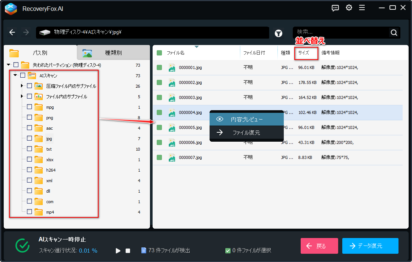412x262 pixels.
Task: Open the hamburger menu in title bar
Action: coord(362,8)
